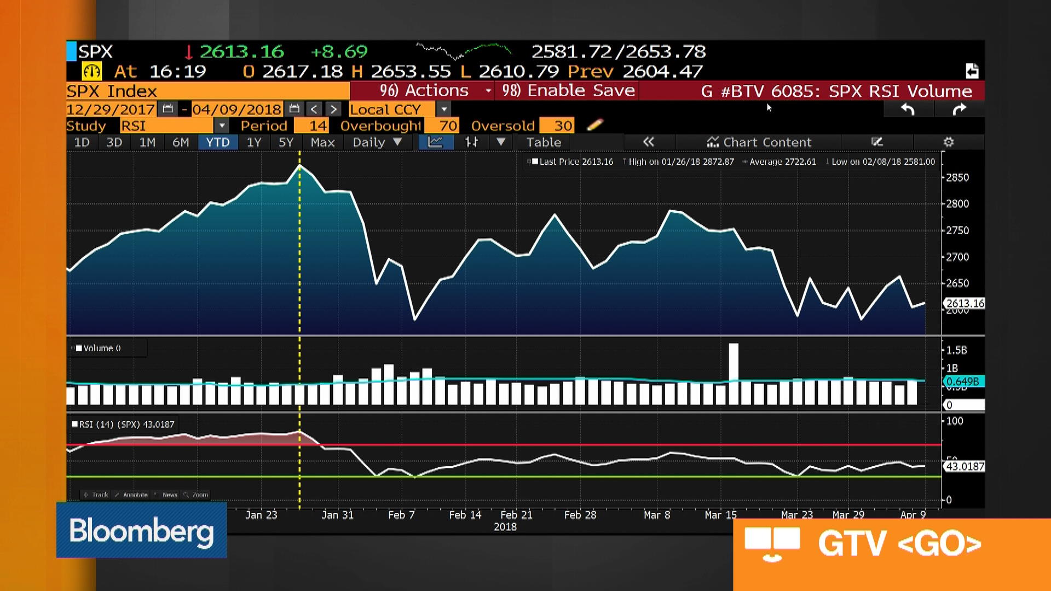Switch to the 6M range tab
Viewport: 1051px width, 591px height.
[181, 142]
